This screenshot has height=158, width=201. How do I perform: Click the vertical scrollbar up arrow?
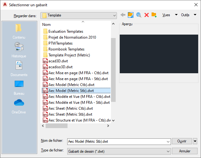113,24
